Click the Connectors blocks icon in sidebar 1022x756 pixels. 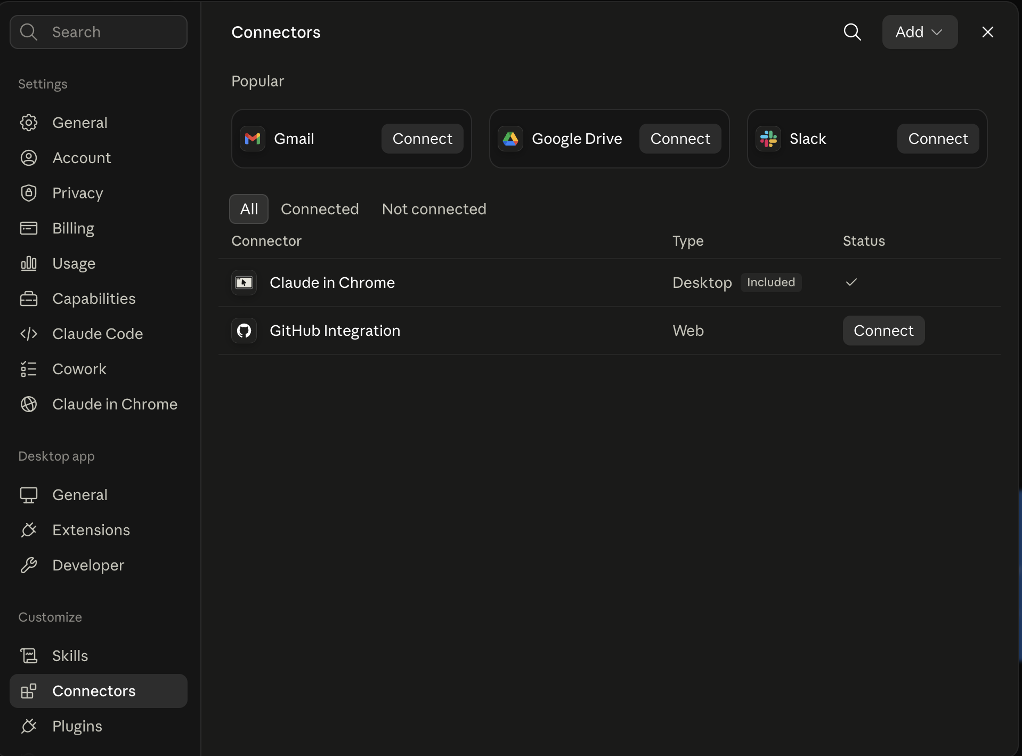[x=29, y=691]
